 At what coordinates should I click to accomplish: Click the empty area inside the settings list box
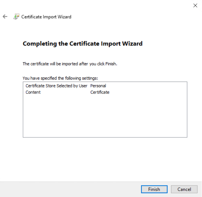[105, 118]
